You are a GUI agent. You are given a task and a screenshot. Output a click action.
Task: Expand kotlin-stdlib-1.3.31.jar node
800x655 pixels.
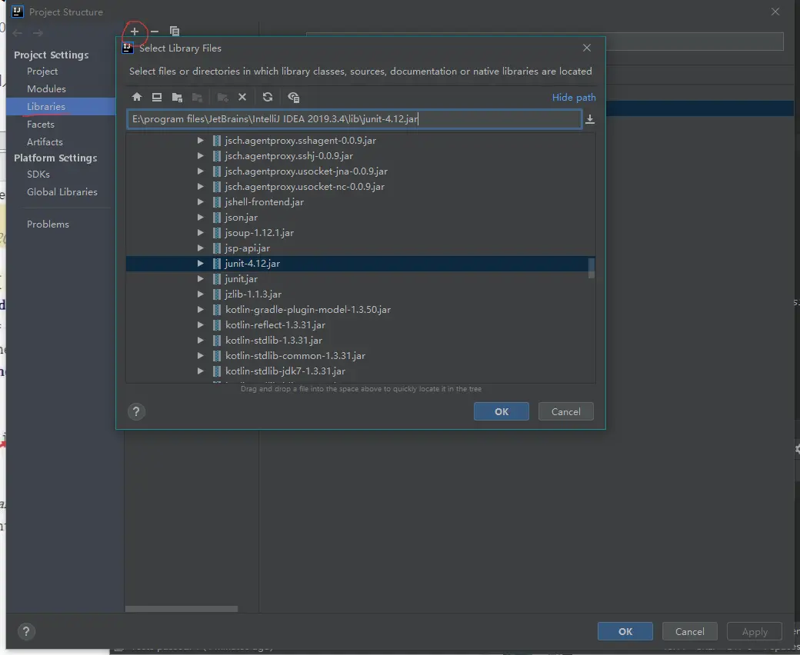pos(201,340)
